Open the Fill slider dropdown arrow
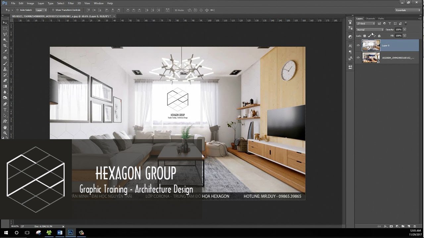This screenshot has height=238, width=424. 405,36
